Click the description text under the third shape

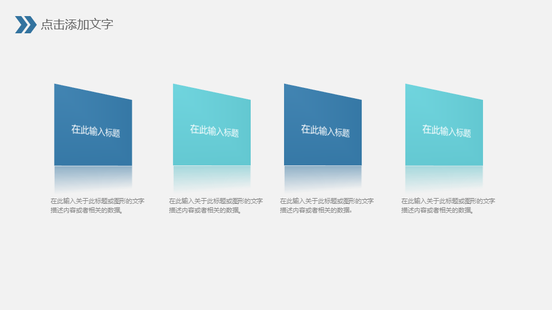click(327, 206)
